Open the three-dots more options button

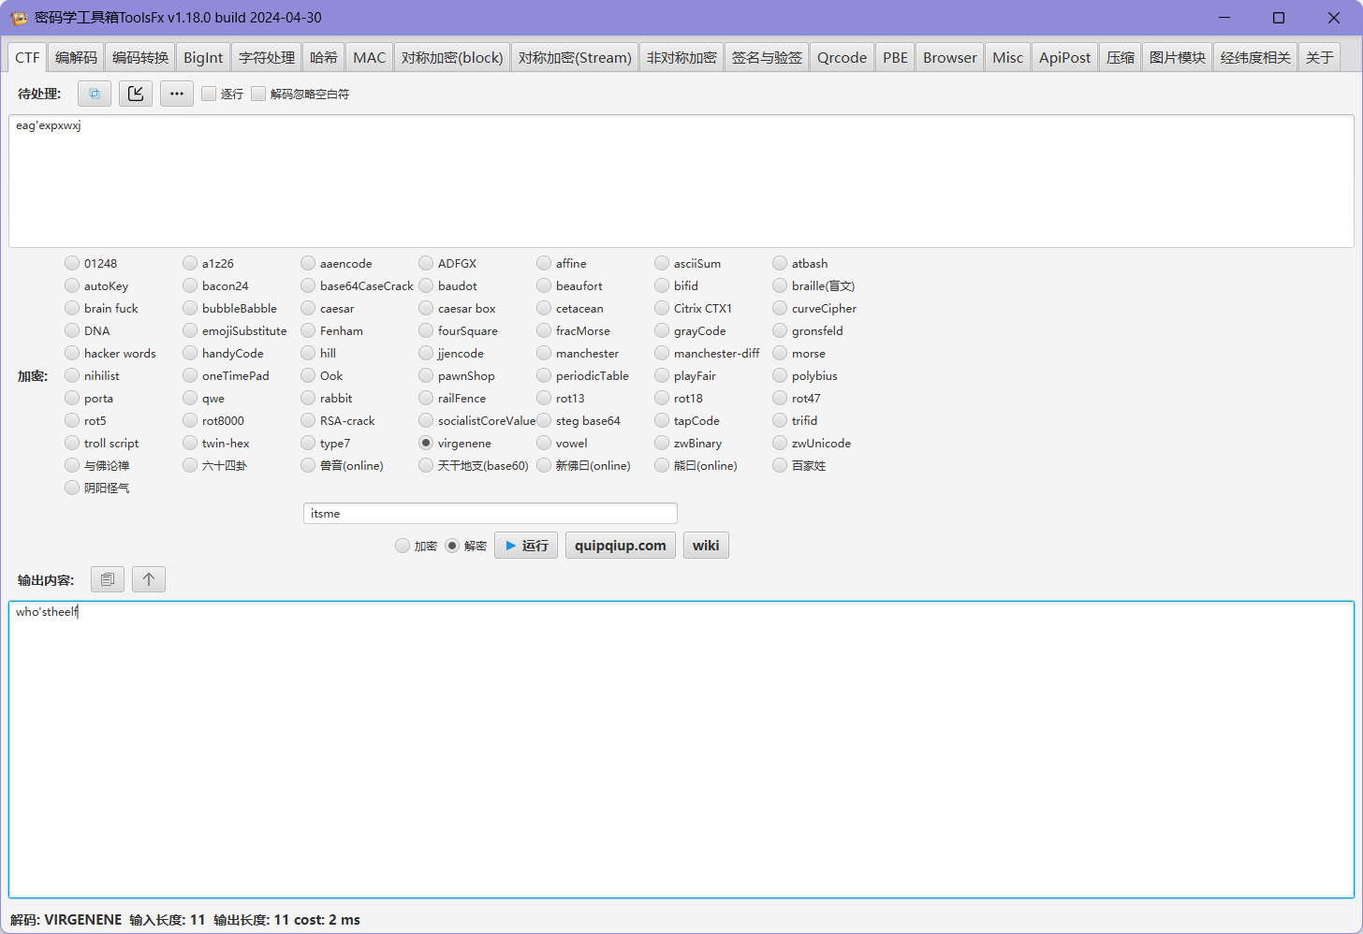[x=177, y=94]
